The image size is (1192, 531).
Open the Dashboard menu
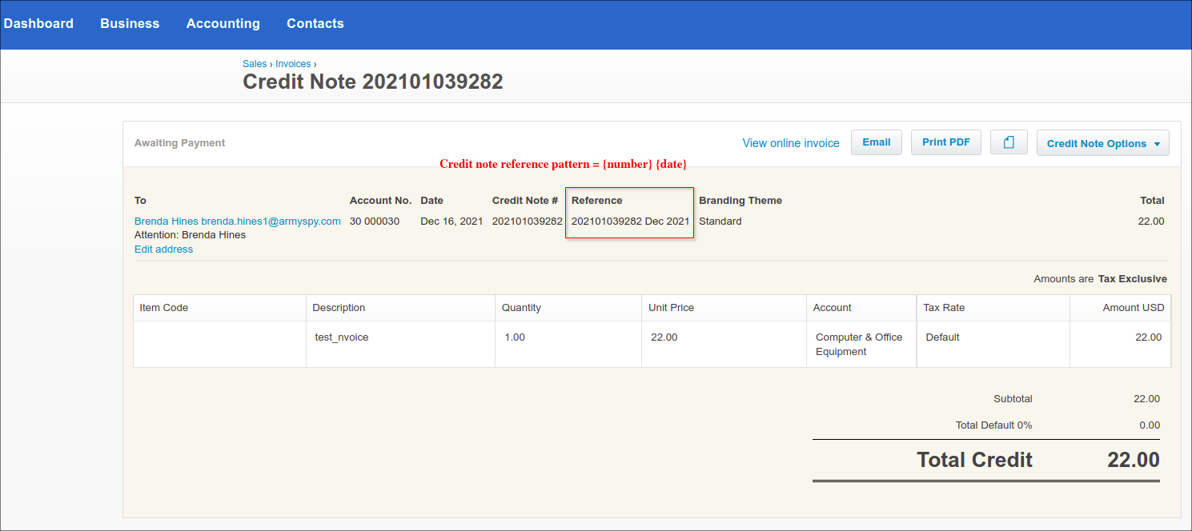38,23
